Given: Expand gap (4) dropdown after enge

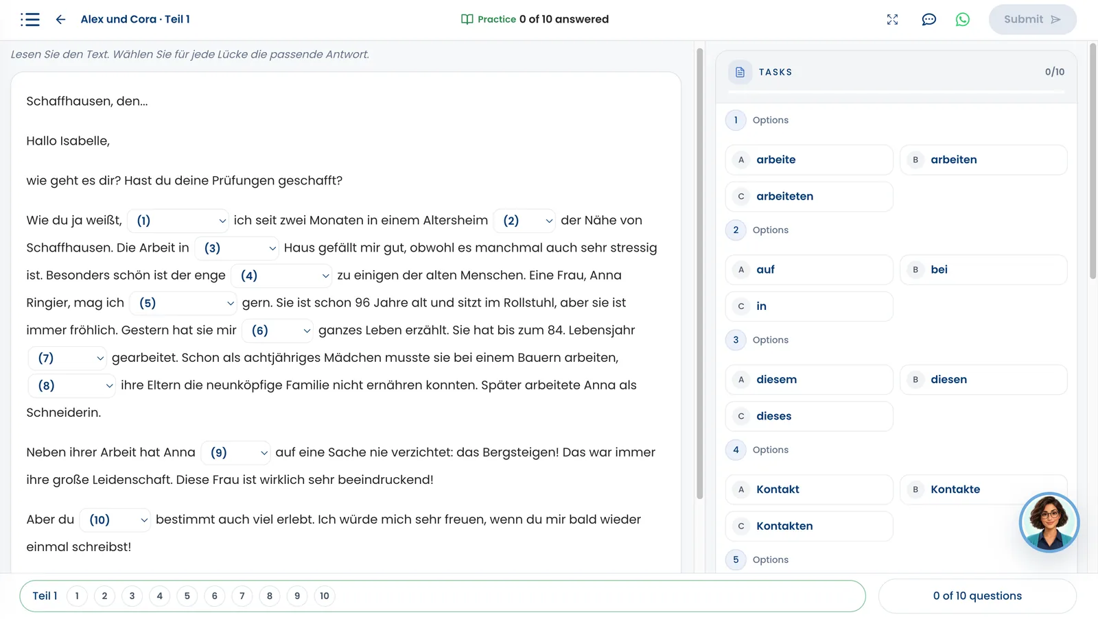Looking at the screenshot, I should point(282,276).
